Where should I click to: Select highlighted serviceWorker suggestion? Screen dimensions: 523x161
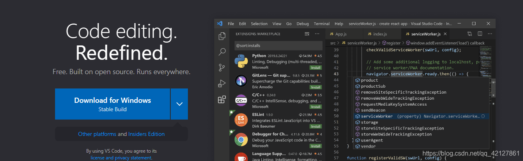(422, 116)
